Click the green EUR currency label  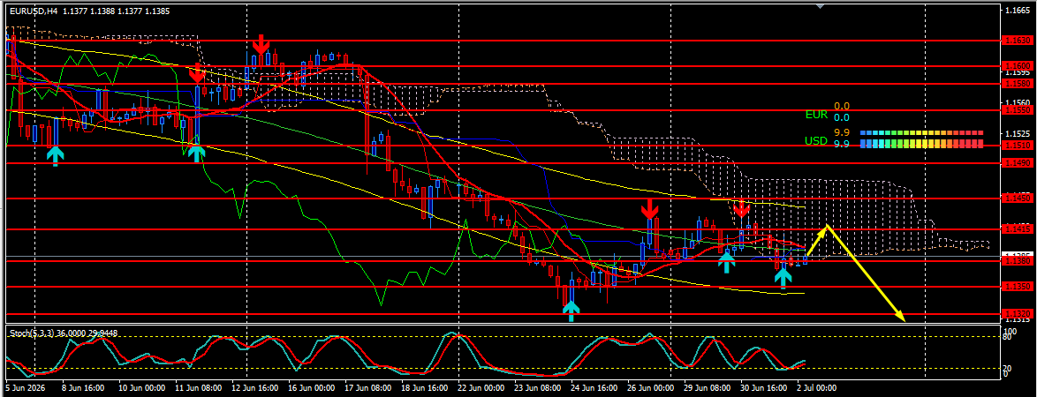click(x=816, y=115)
